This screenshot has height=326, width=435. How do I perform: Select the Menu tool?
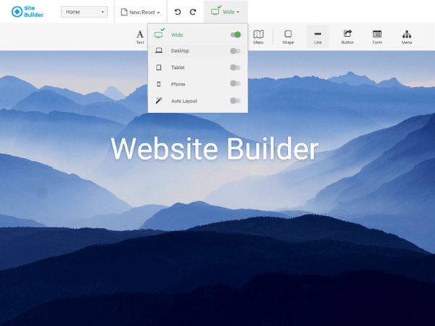[x=407, y=37]
